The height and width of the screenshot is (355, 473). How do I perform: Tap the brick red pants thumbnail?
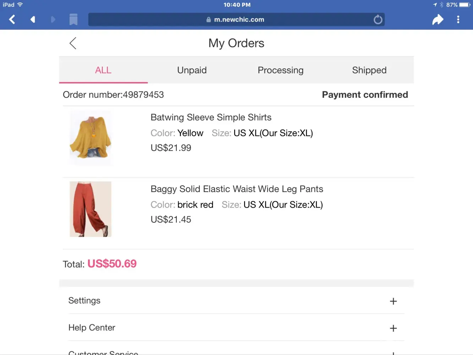click(x=90, y=209)
